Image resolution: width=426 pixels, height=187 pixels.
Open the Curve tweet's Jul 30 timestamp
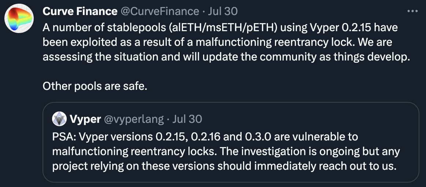(x=223, y=11)
